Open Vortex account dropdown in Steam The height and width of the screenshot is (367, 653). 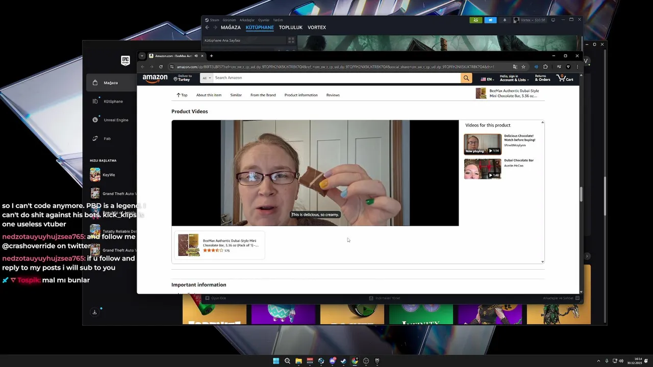tap(530, 20)
